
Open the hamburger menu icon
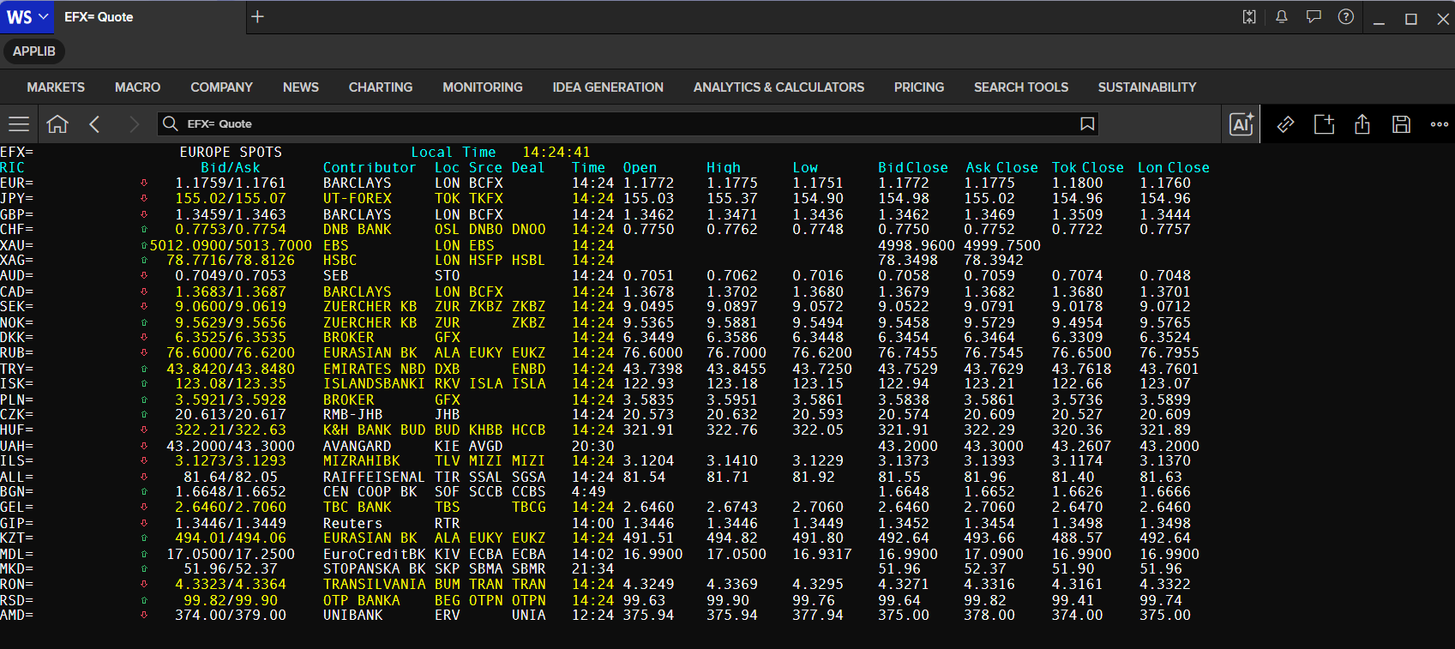19,124
